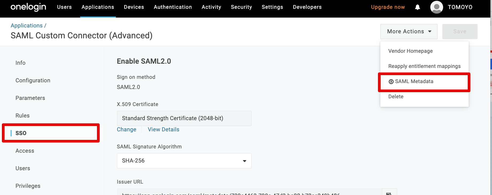Go to the Applications menu
This screenshot has width=492, height=195.
coord(98,7)
